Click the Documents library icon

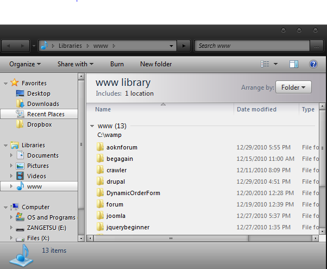click(20, 155)
